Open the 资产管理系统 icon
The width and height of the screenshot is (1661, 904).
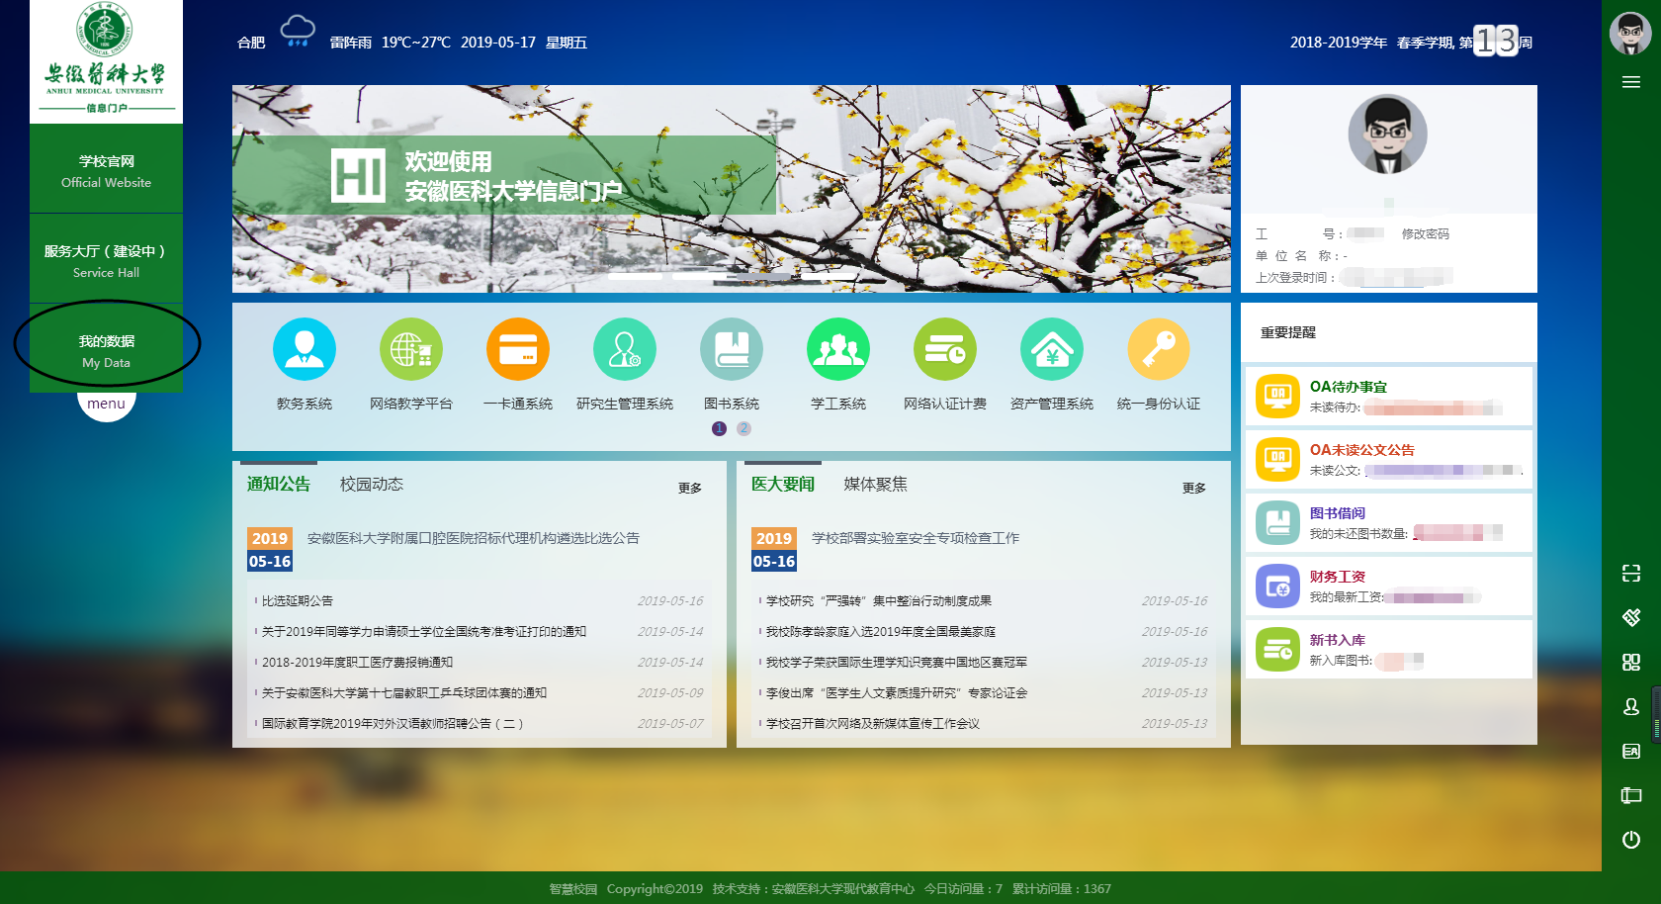(x=1052, y=350)
